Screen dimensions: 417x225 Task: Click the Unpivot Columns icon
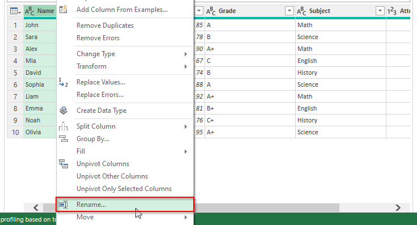point(63,164)
